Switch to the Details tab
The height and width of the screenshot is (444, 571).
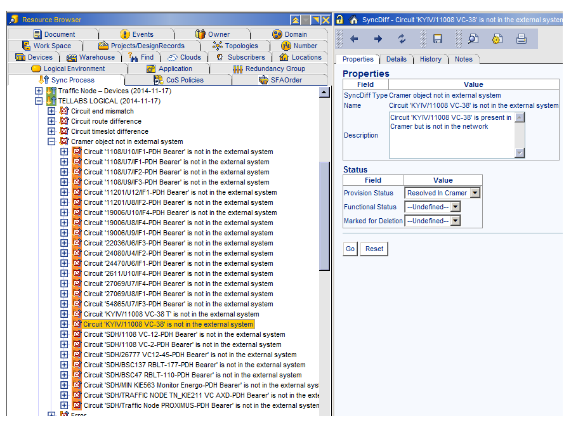396,59
